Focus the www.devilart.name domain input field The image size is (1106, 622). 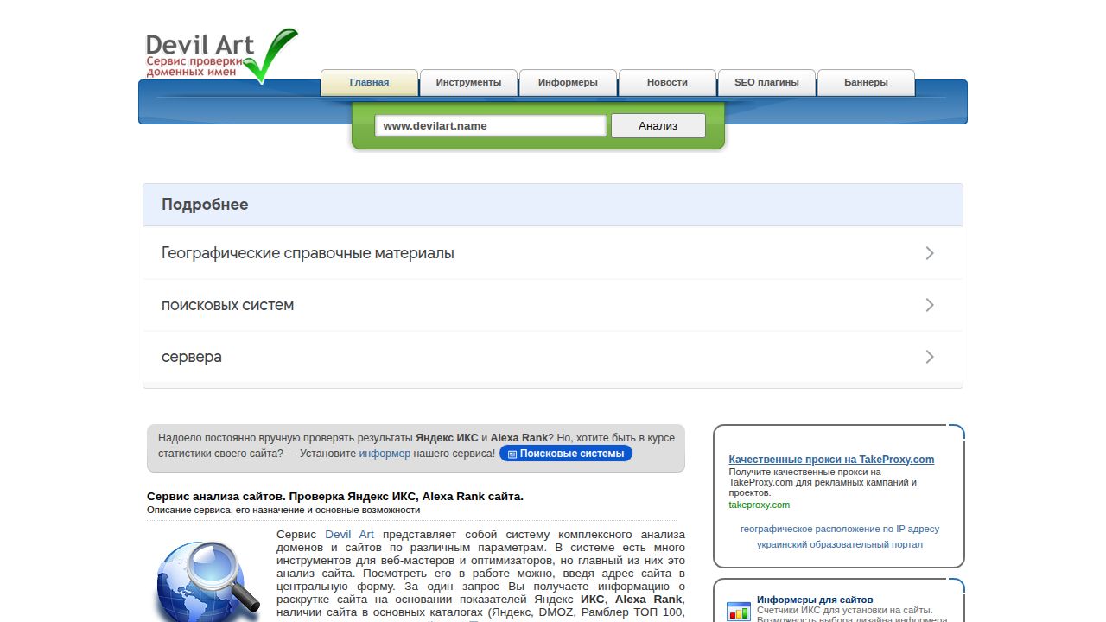[x=491, y=126]
